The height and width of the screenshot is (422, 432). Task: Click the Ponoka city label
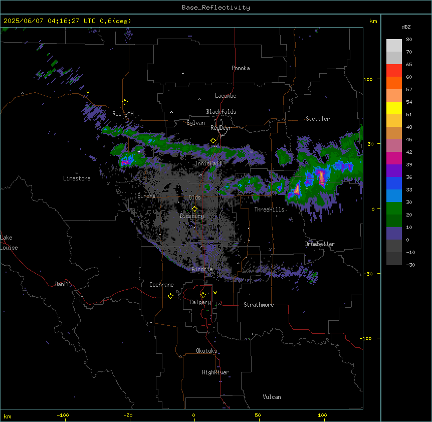coord(241,68)
